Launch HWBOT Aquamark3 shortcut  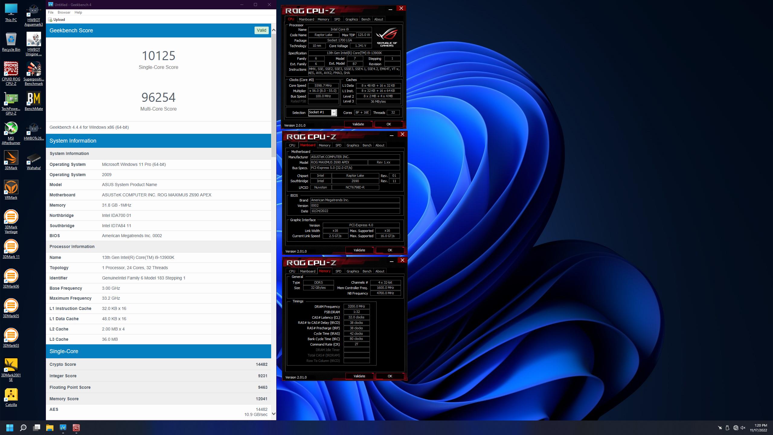click(x=34, y=15)
